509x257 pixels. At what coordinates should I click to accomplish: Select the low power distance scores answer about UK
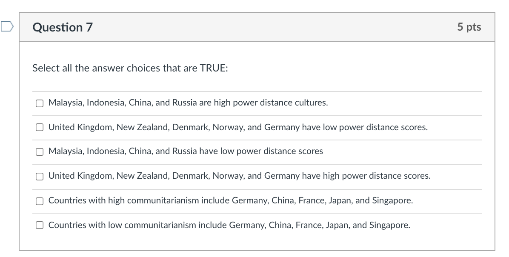pyautogui.click(x=39, y=127)
